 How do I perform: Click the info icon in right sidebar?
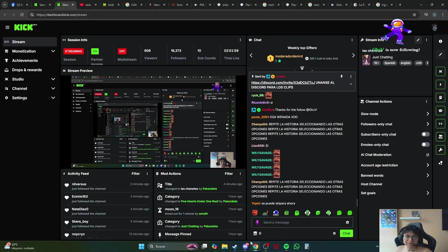pos(441,41)
